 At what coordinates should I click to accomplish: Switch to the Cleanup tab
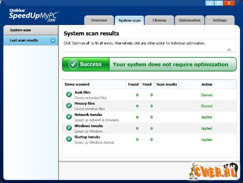(x=159, y=20)
